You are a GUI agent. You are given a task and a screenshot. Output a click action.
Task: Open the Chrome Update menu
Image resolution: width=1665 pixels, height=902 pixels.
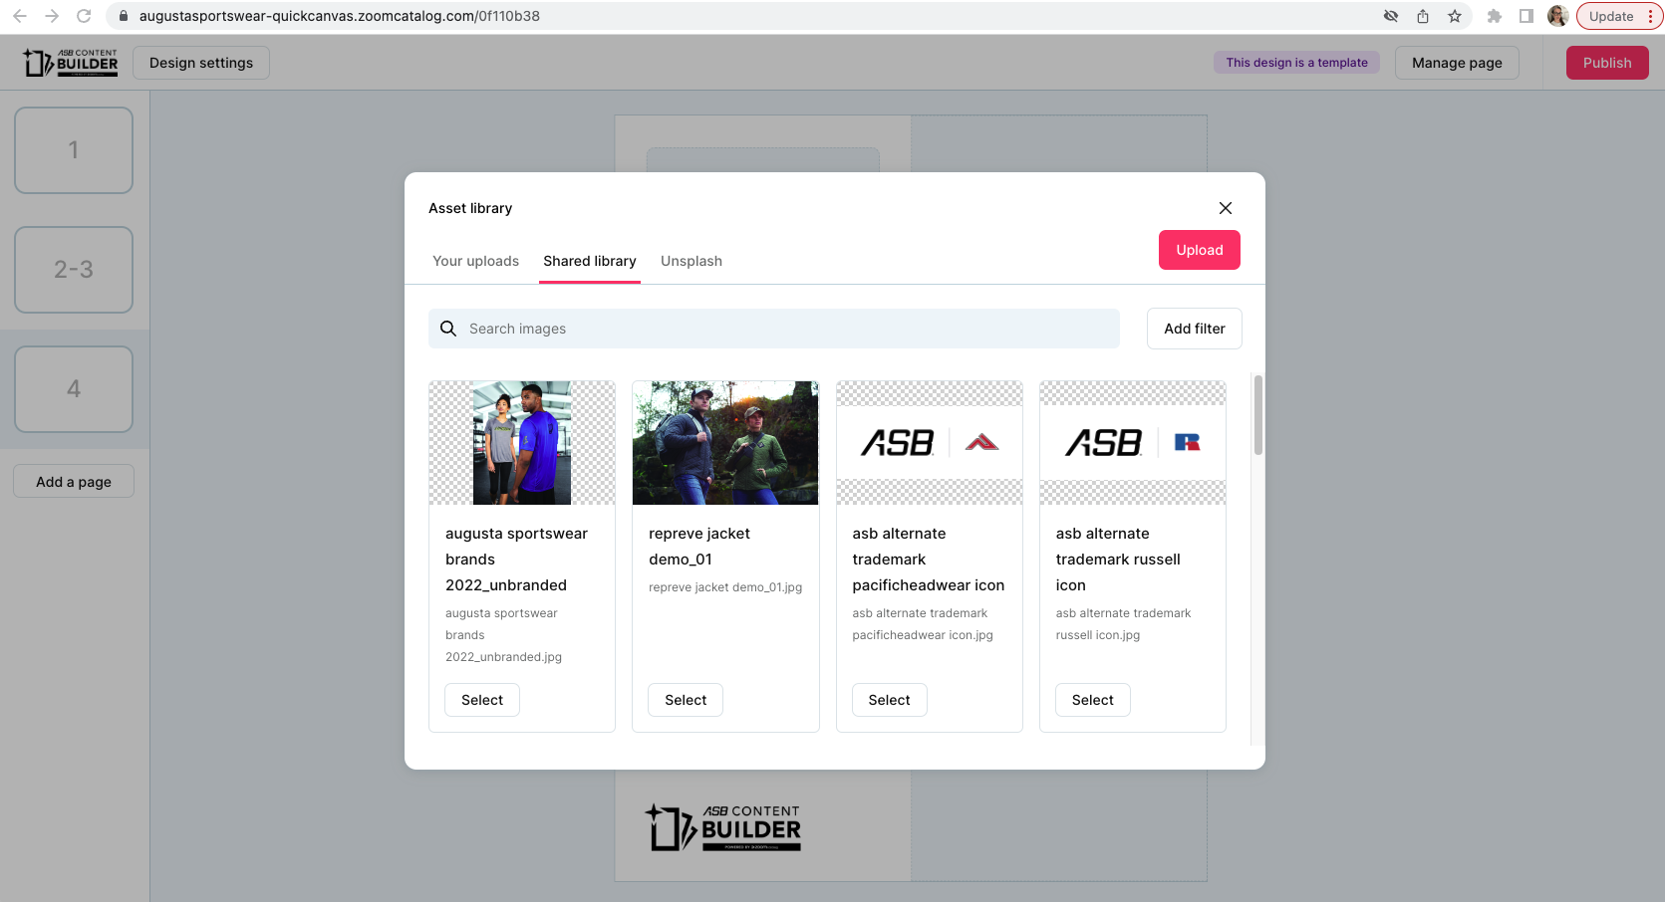pos(1619,16)
